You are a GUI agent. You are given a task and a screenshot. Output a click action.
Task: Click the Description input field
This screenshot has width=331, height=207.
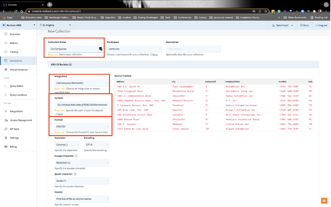pyautogui.click(x=193, y=49)
